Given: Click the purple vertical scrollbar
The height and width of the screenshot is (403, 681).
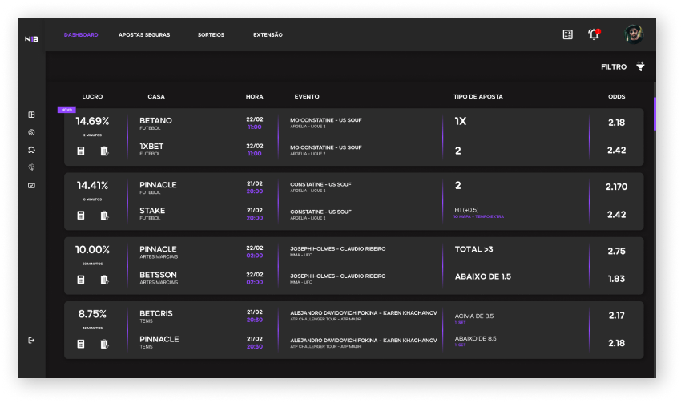Looking at the screenshot, I should (x=655, y=112).
